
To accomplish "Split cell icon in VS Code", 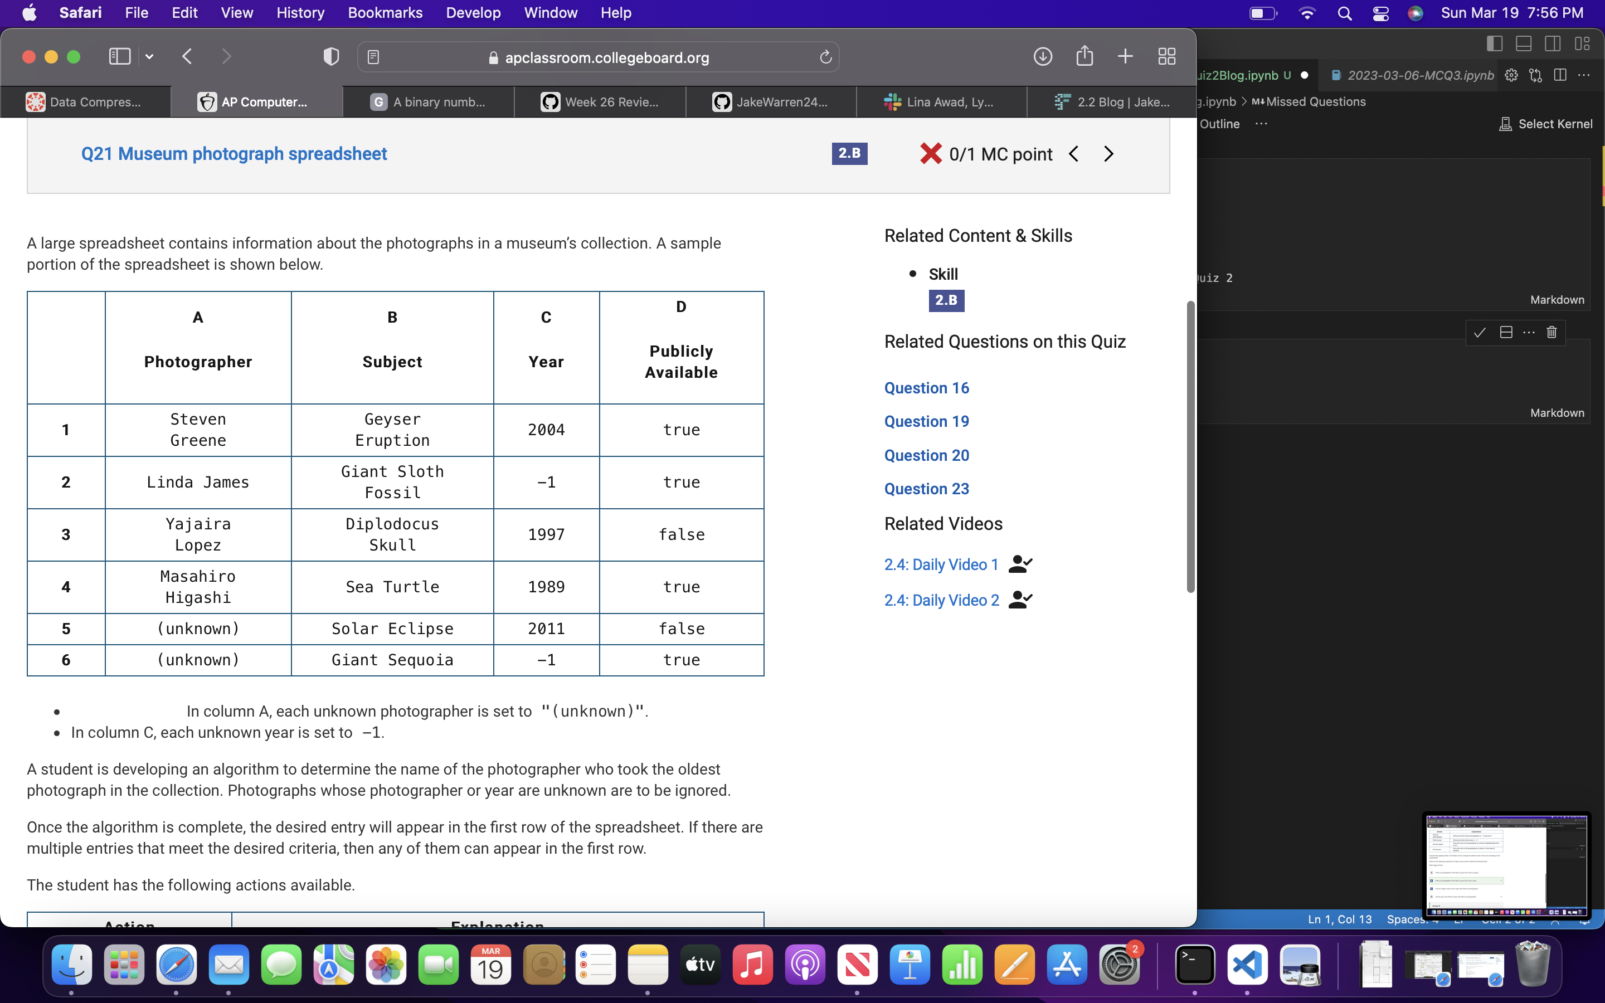I will (1506, 332).
